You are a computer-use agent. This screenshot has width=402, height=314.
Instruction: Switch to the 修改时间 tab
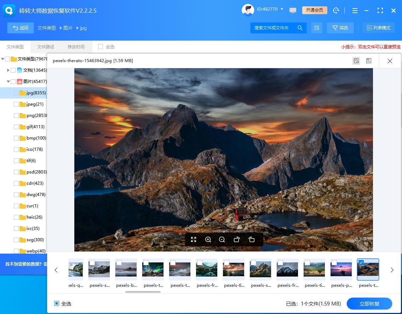pos(76,46)
